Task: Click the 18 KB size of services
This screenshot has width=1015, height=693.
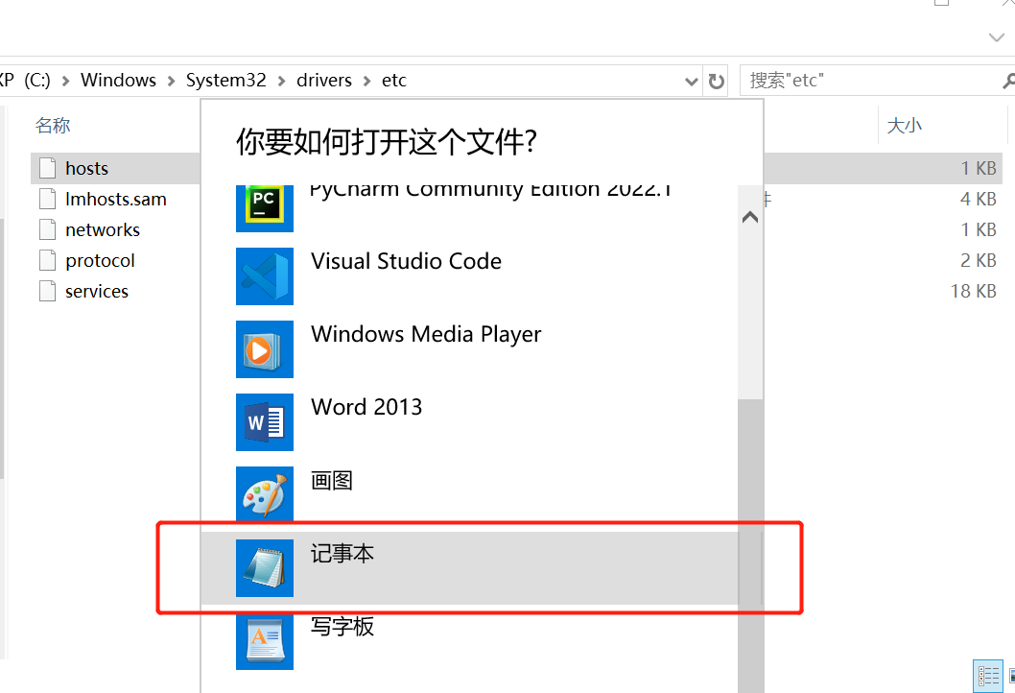Action: [974, 292]
